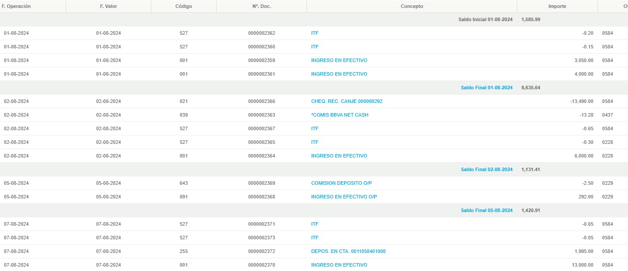Viewport: 628px width, 271px height.
Task: Select amount 1,995.00
Action: 584,251
